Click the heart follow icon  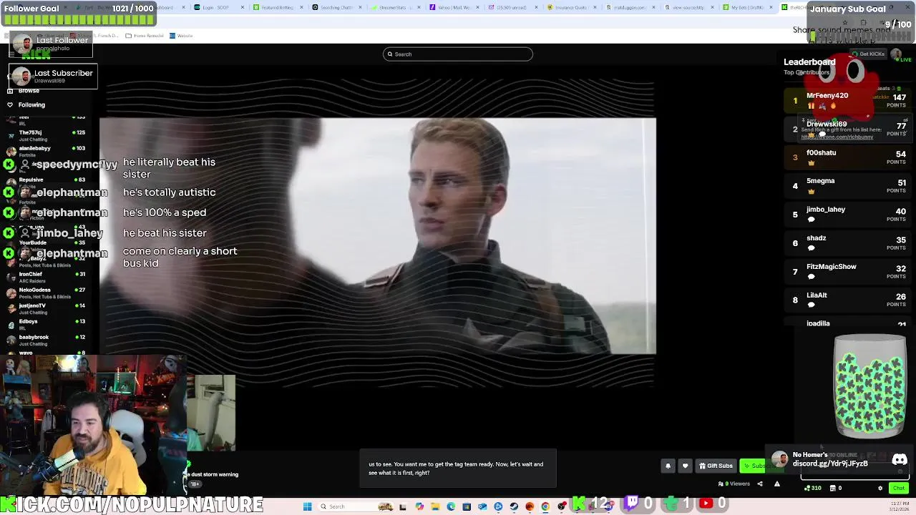pyautogui.click(x=685, y=466)
